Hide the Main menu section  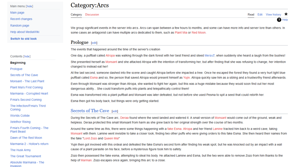(29, 6)
